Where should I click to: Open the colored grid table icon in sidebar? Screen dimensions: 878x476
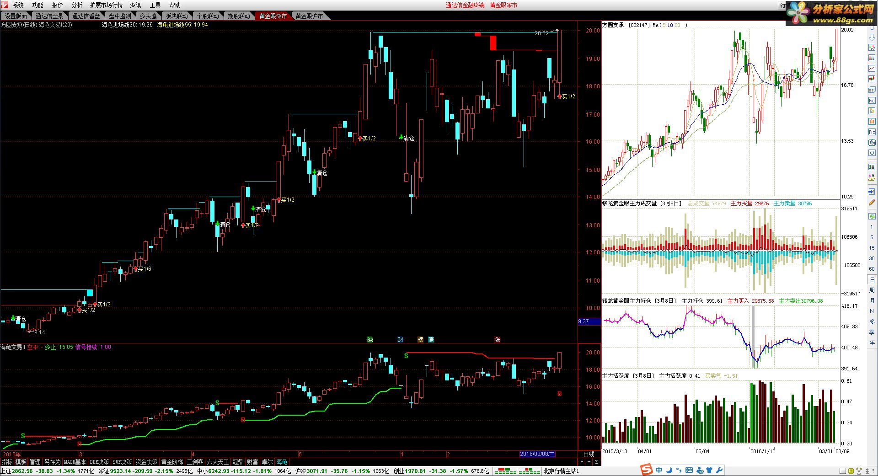(x=872, y=57)
